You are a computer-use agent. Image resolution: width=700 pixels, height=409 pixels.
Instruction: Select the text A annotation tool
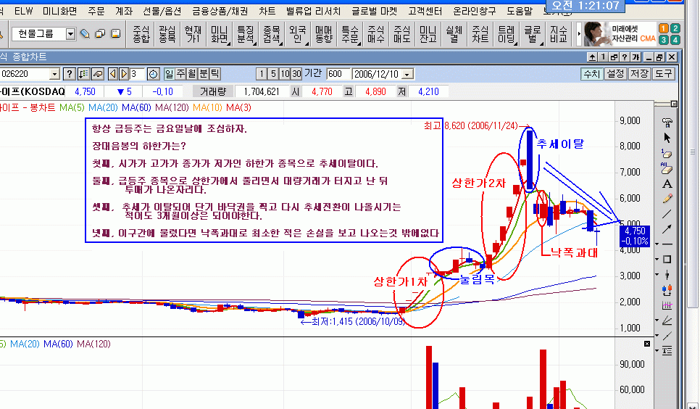(667, 183)
